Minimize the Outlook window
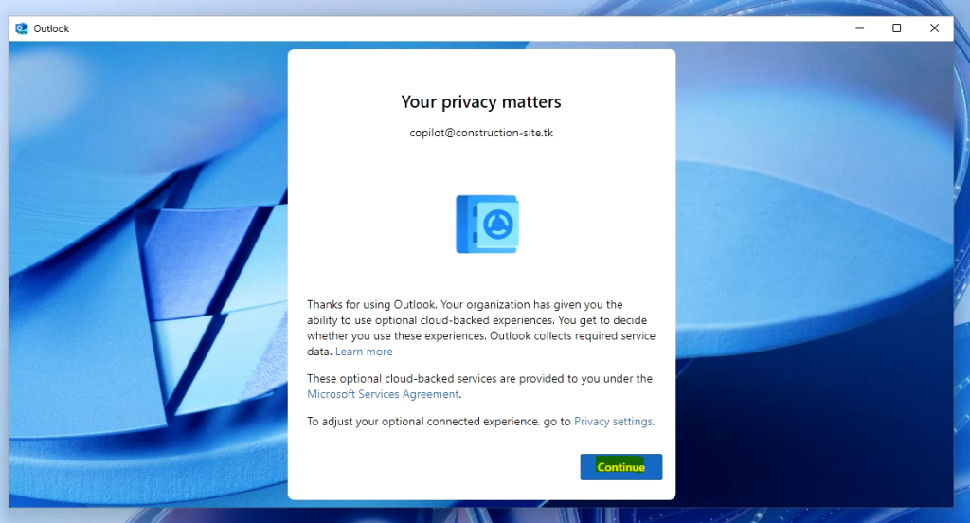 click(x=859, y=28)
